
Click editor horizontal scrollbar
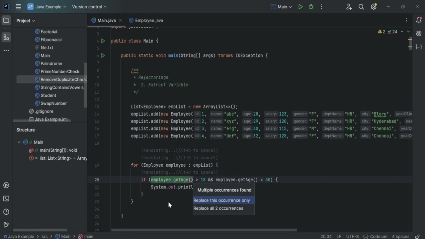click(204, 230)
